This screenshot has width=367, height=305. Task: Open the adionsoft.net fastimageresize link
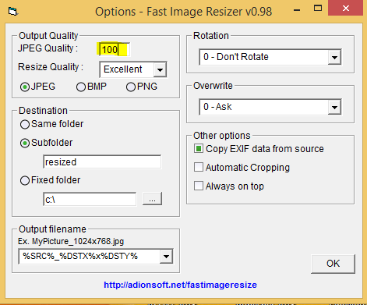pos(180,285)
